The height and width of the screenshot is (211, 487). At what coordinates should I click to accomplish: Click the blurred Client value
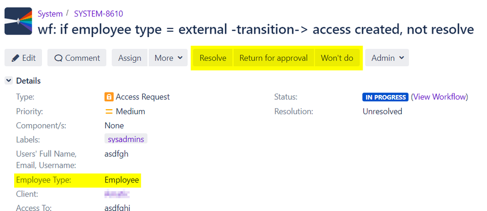(x=117, y=194)
